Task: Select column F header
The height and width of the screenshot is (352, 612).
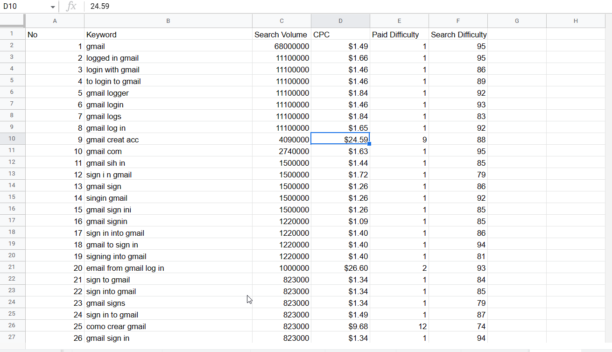Action: [x=458, y=21]
